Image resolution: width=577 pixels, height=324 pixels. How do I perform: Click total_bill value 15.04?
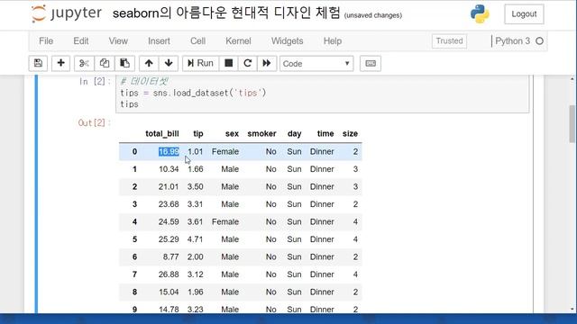tap(169, 292)
